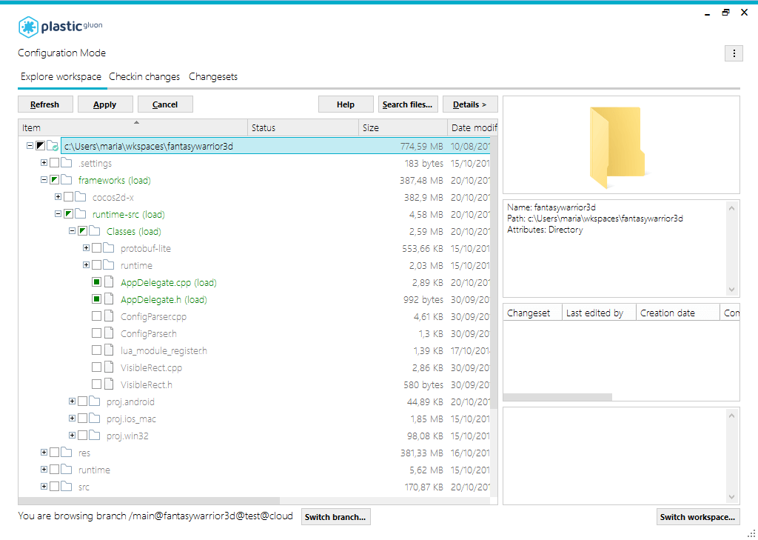The height and width of the screenshot is (540, 758).
Task: Collapse the frameworks folder node
Action: [44, 179]
